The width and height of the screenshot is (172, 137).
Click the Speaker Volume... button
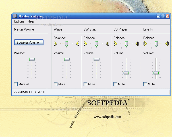click(29, 43)
